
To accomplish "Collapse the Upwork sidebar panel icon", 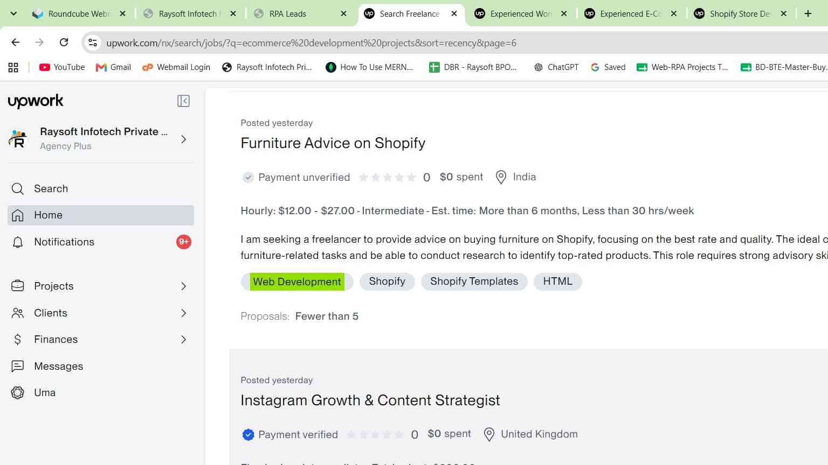I will coord(183,101).
